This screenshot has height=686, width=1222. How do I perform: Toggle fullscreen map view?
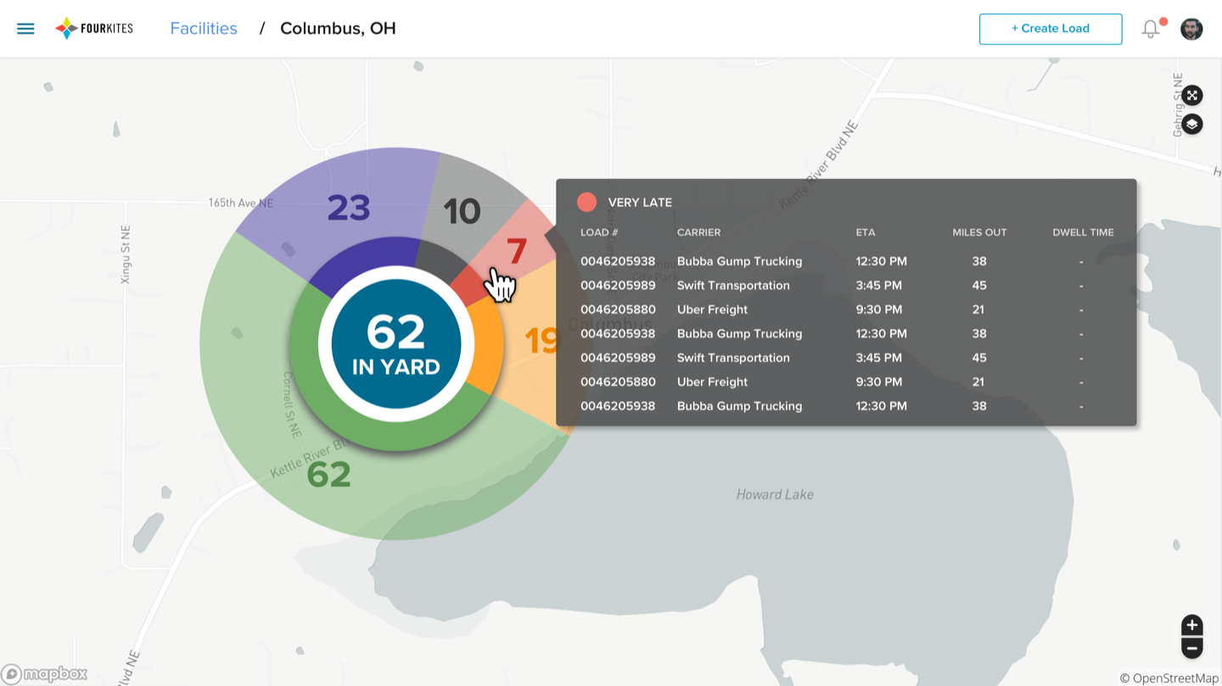point(1192,95)
